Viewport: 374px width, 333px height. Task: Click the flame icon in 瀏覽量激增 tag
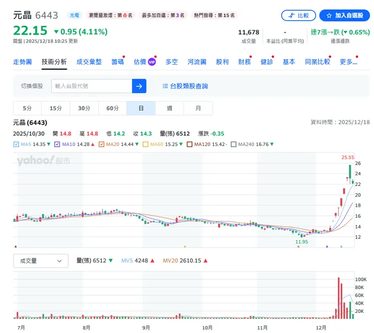tap(125, 16)
